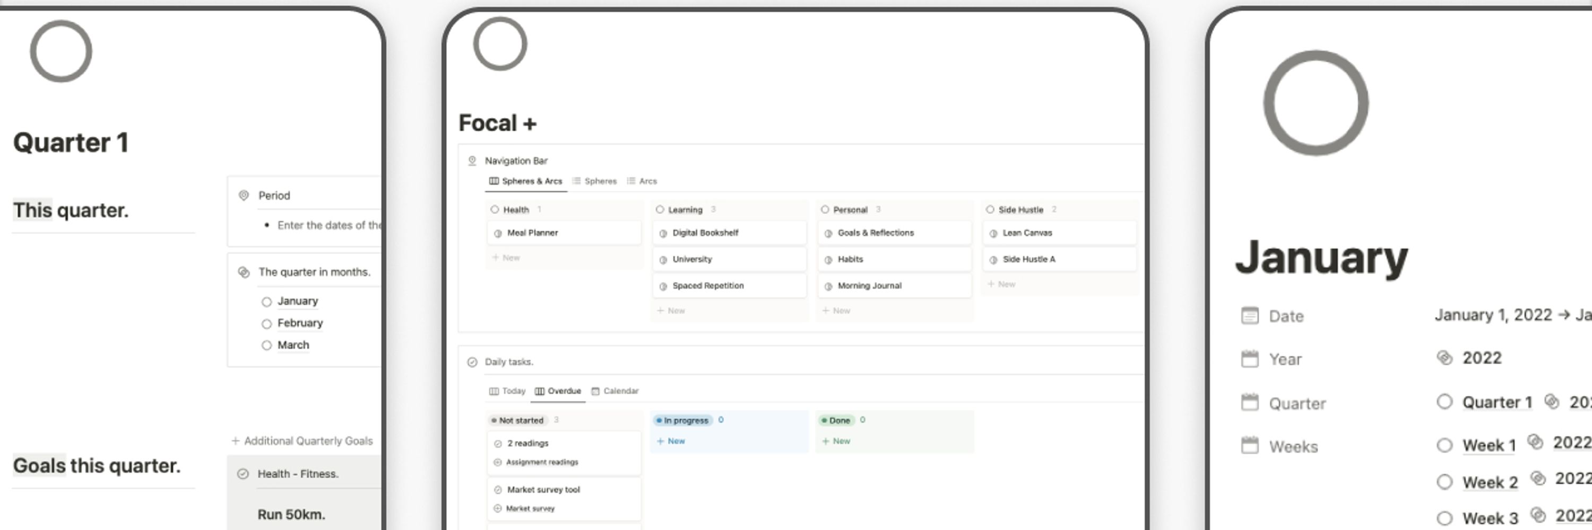
Task: Add new card under Side Hustle column
Action: coord(1001,285)
